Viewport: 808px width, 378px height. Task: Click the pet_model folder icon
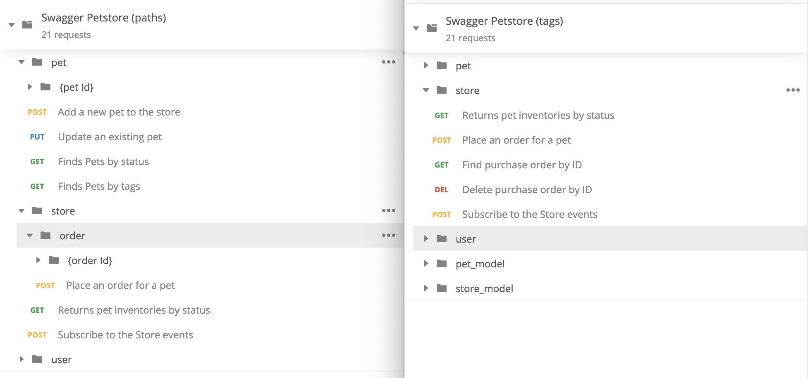[x=442, y=263]
